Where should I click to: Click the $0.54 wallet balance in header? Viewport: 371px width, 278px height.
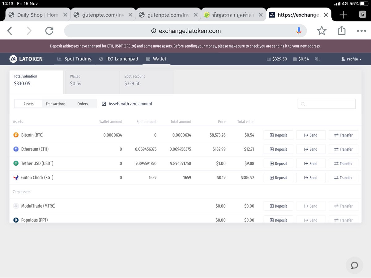coord(301,59)
